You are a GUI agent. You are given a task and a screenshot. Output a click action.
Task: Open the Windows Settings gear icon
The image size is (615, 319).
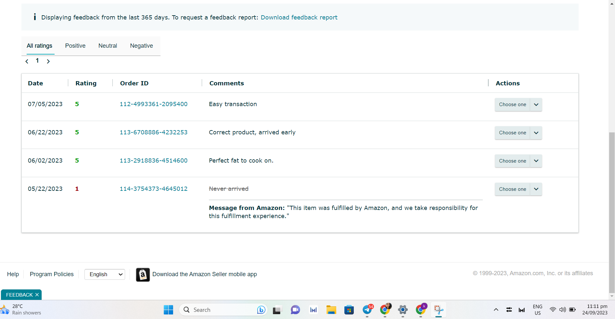tap(403, 310)
